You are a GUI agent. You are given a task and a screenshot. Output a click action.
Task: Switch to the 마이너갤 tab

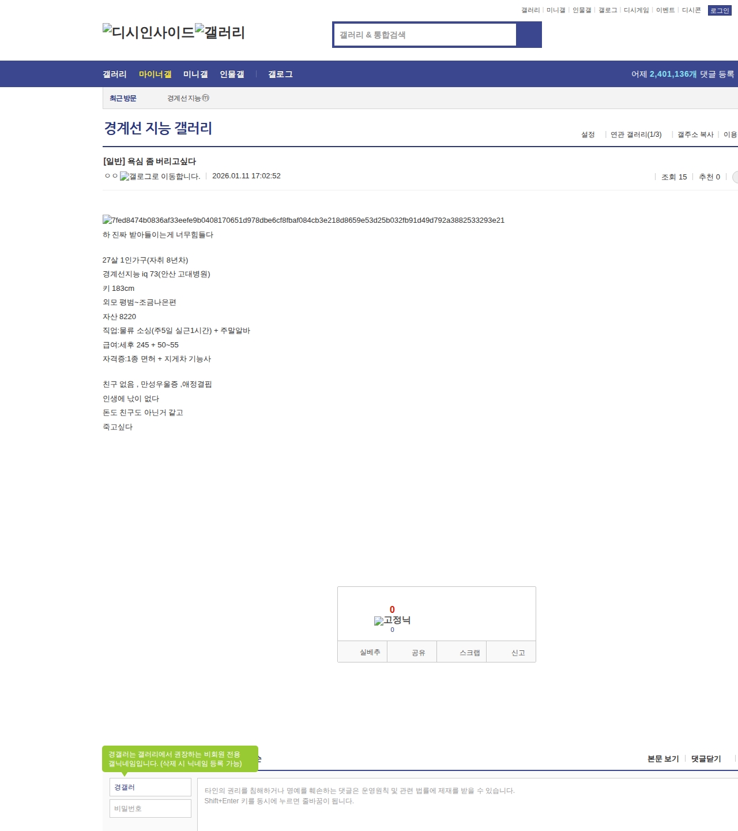coord(155,74)
